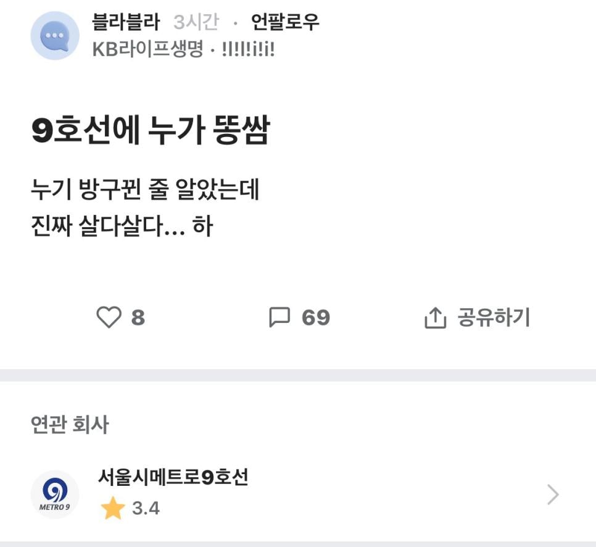The image size is (596, 547).
Task: Click the post body text 누기 방구뀐 줄 알았는데
Action: pos(145,190)
